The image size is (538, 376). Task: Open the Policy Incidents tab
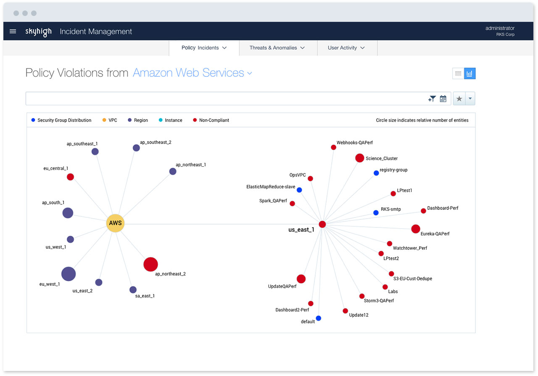(204, 48)
